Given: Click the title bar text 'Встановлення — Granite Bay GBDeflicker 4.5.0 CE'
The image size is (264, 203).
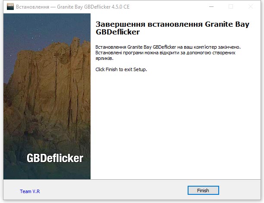Looking at the screenshot, I should 73,7.
